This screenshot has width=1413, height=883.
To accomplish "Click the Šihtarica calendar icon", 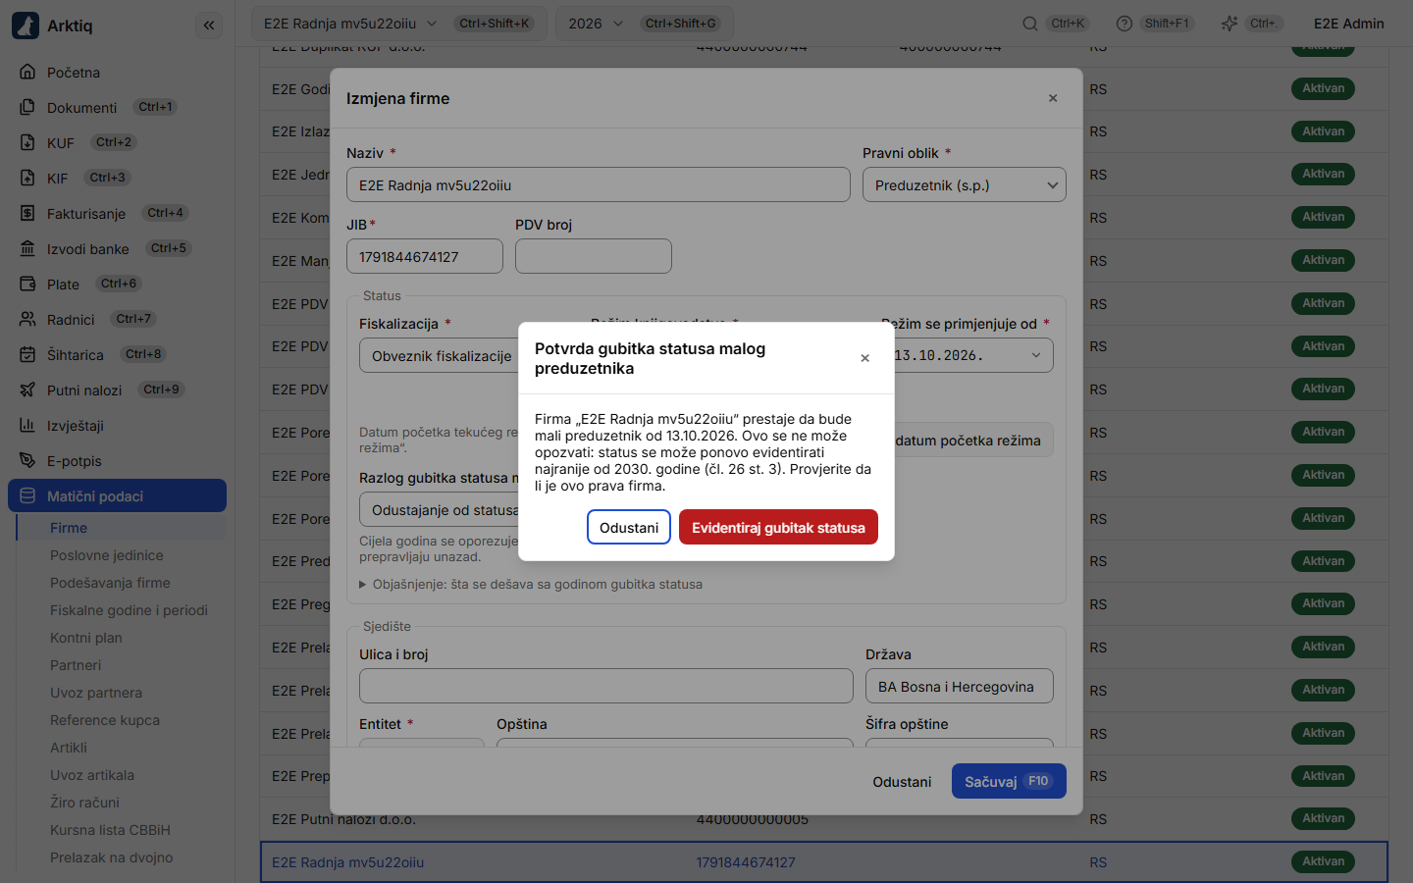I will click(x=27, y=355).
